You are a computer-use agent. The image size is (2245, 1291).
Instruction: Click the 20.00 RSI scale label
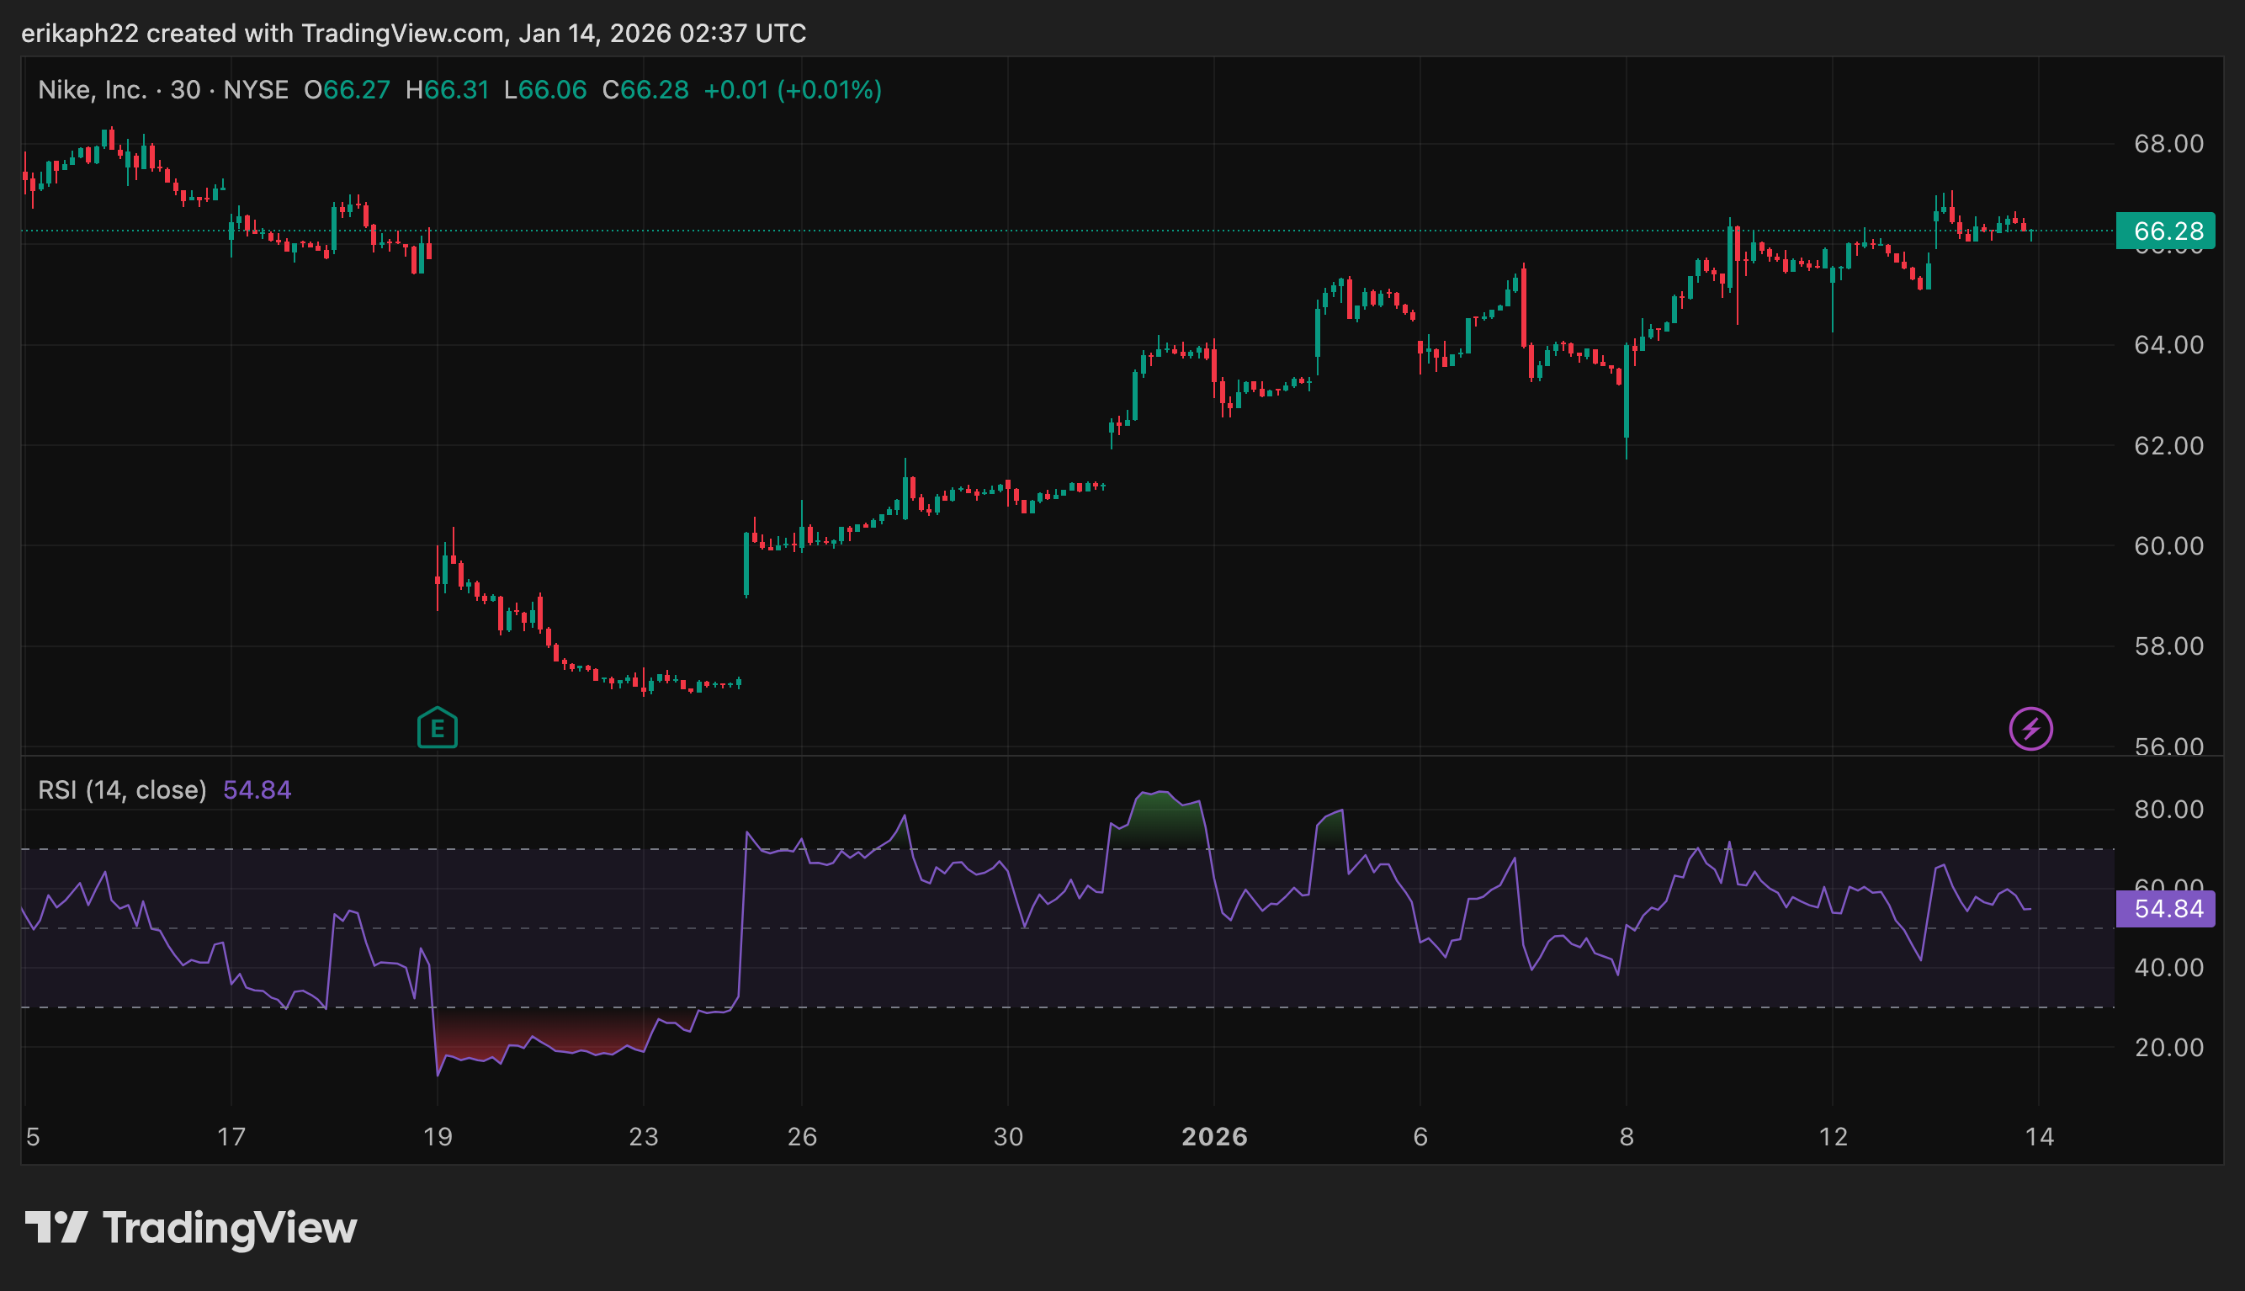coord(2168,1048)
